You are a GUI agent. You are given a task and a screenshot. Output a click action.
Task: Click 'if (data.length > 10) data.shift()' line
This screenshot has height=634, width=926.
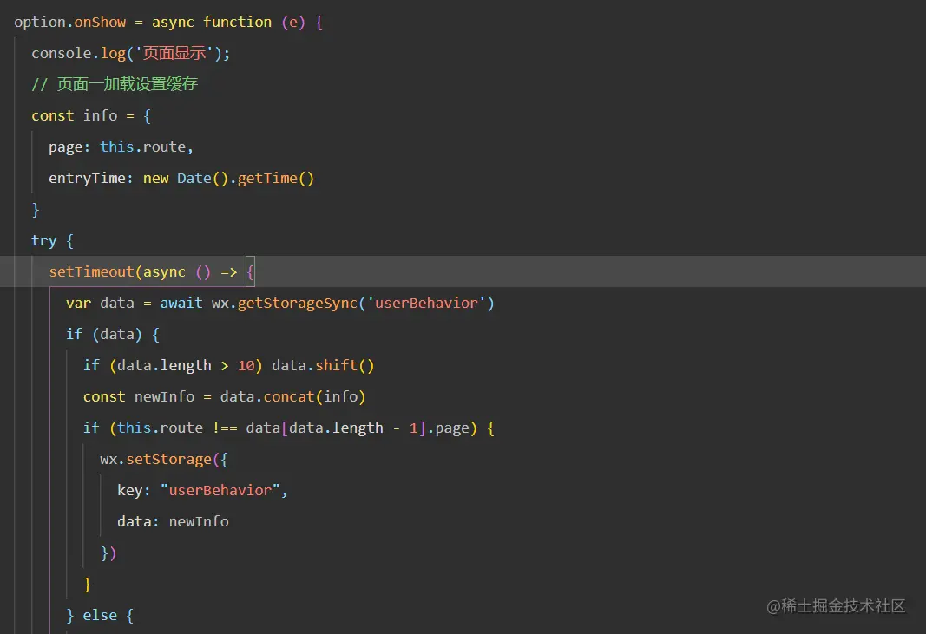[x=228, y=366]
